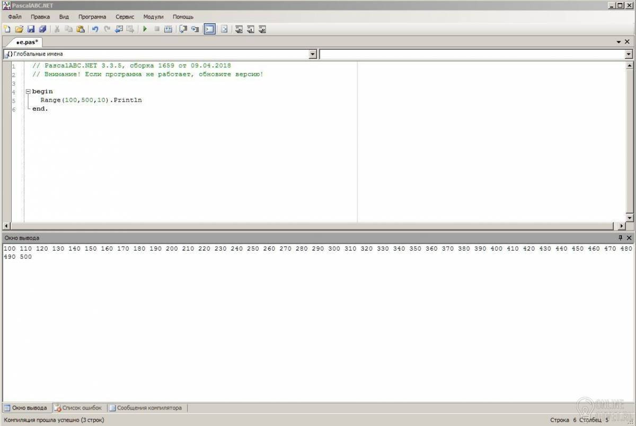Viewport: 636px width, 426px height.
Task: Toggle the output window toolbar button
Action: tap(210, 29)
